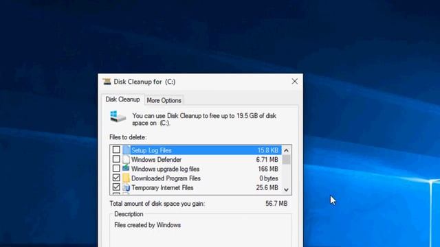Click the 166 MB size value
This screenshot has height=247, width=440.
(268, 169)
